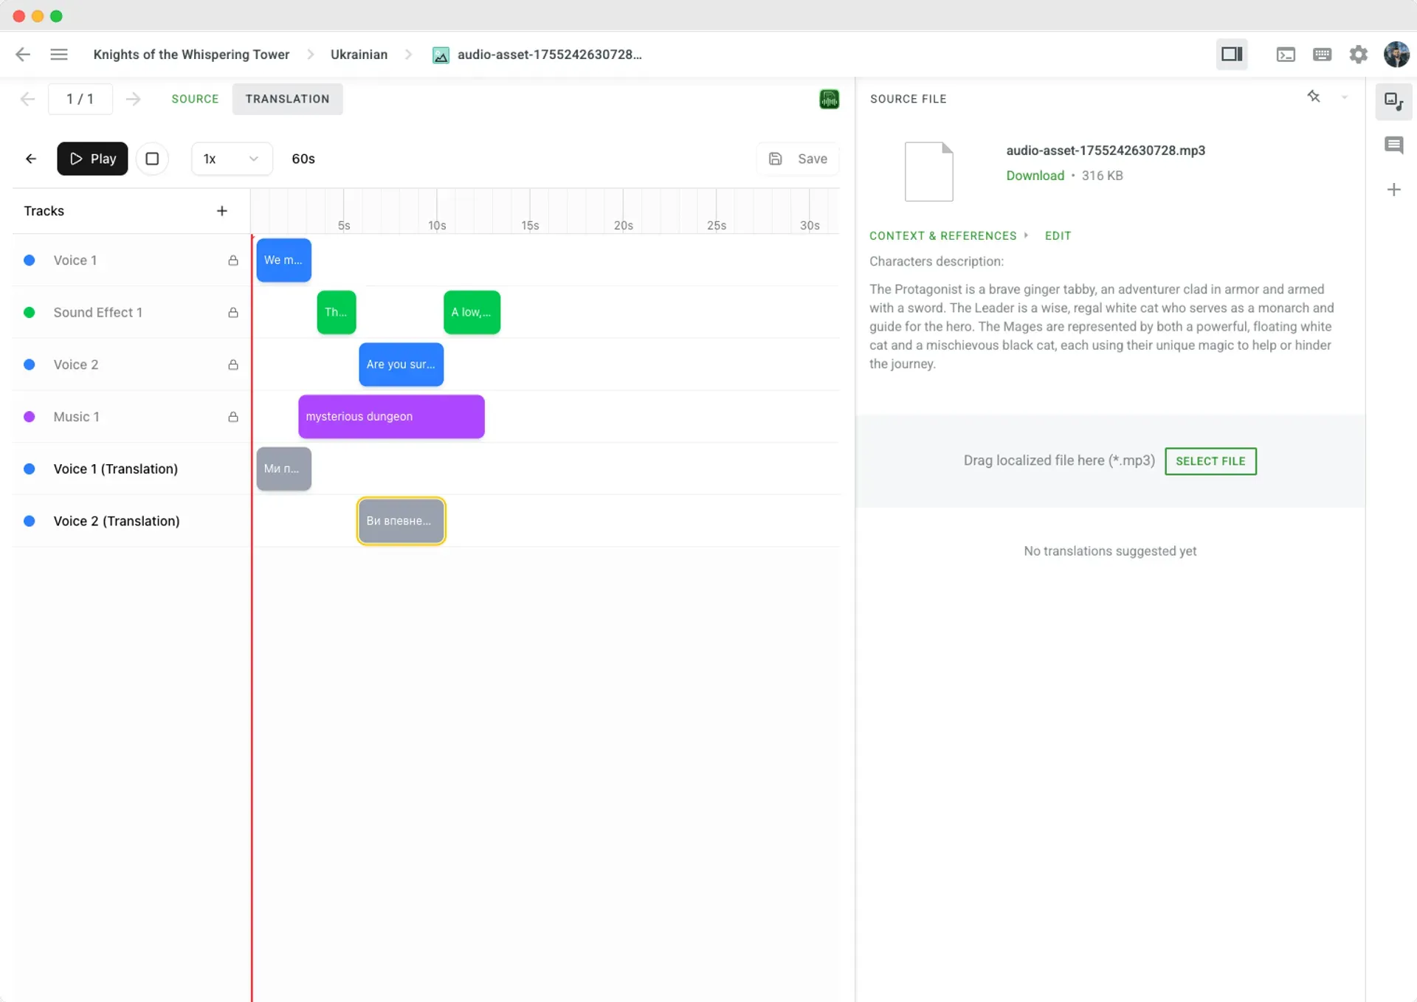Toggle the panel layout icon in top bar

point(1231,54)
